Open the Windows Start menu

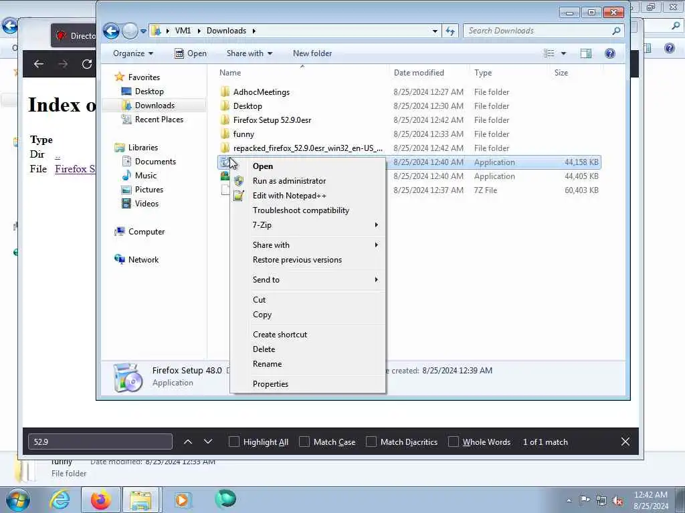(18, 500)
